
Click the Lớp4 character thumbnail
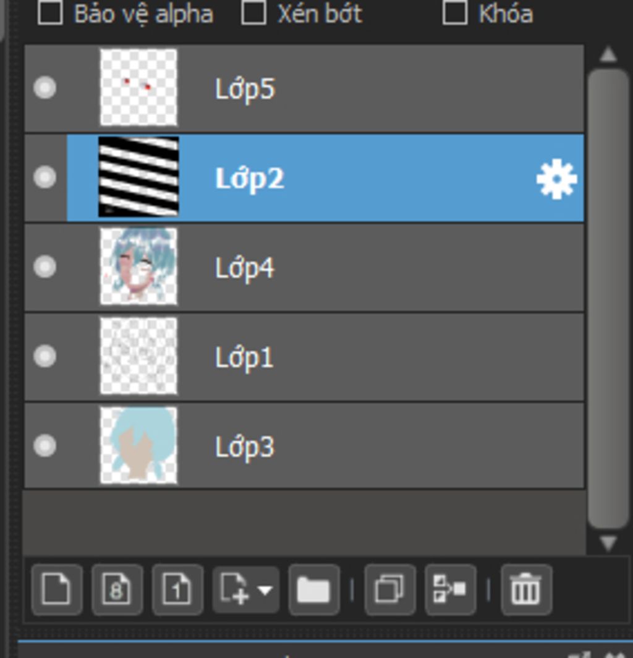tap(138, 267)
